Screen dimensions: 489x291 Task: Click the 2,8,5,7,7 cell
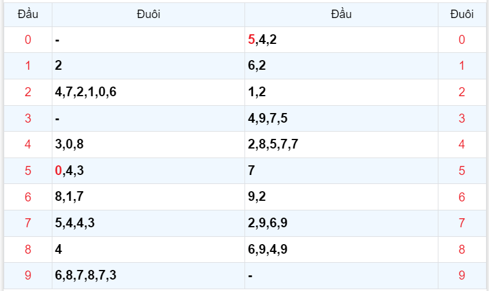[273, 144]
